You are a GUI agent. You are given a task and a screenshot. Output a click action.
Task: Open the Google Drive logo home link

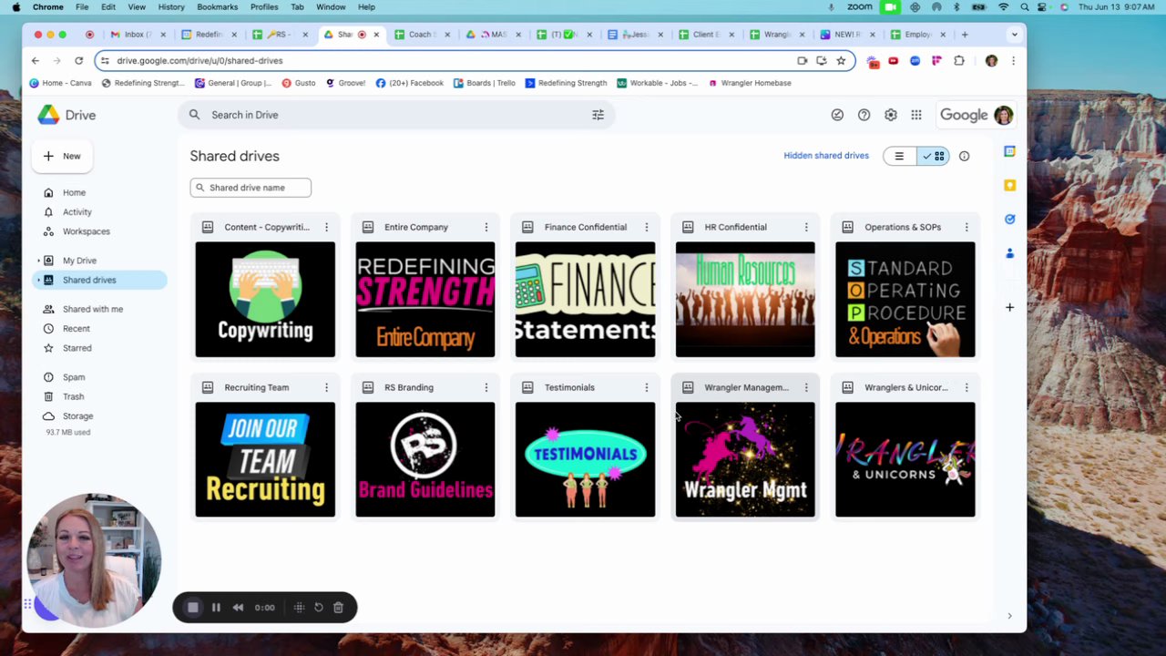[x=66, y=115]
